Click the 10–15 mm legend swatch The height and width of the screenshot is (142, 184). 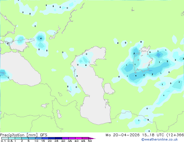39,138
